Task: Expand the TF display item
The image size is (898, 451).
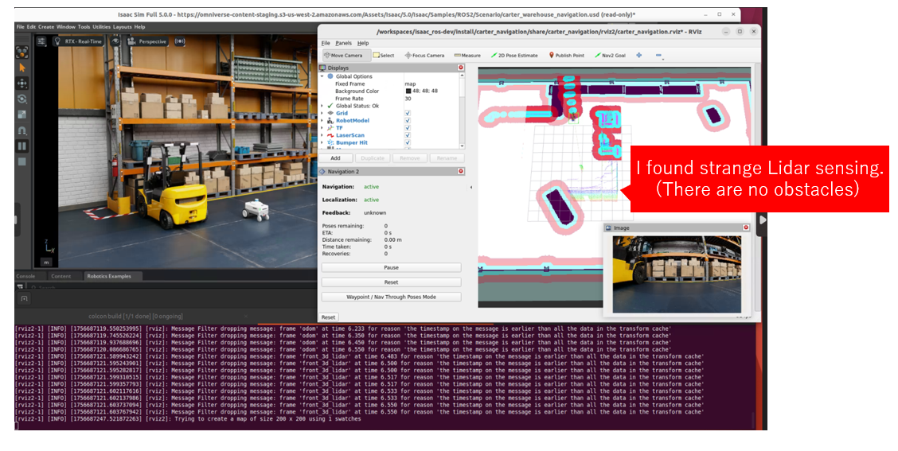Action: click(322, 128)
